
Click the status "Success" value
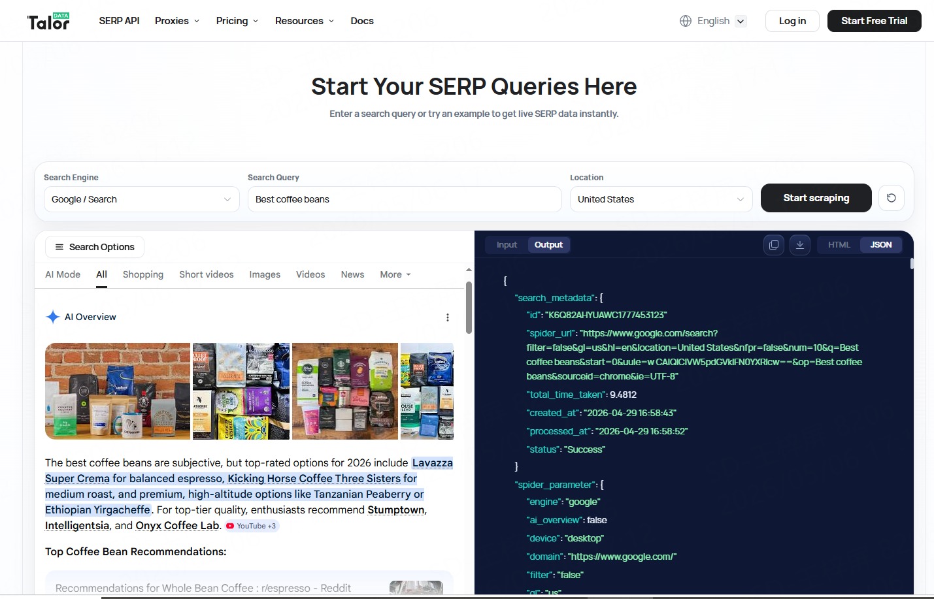click(x=584, y=449)
